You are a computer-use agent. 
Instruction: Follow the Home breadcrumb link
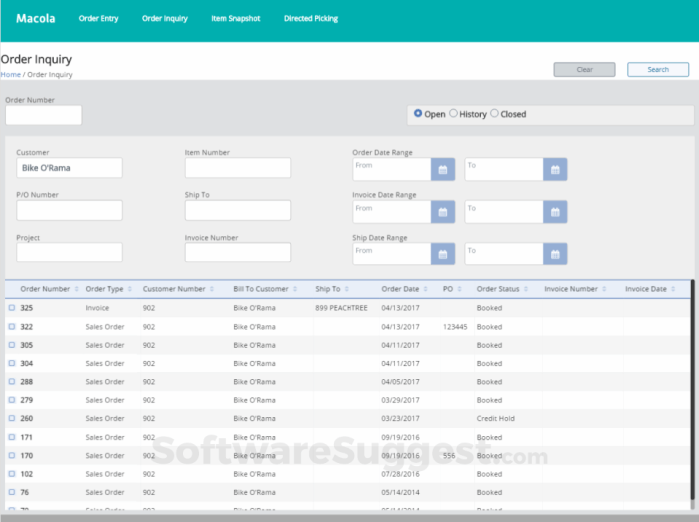click(11, 75)
